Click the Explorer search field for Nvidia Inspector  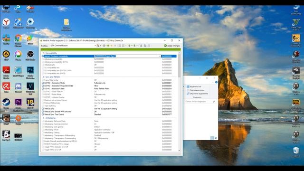[x=200, y=102]
